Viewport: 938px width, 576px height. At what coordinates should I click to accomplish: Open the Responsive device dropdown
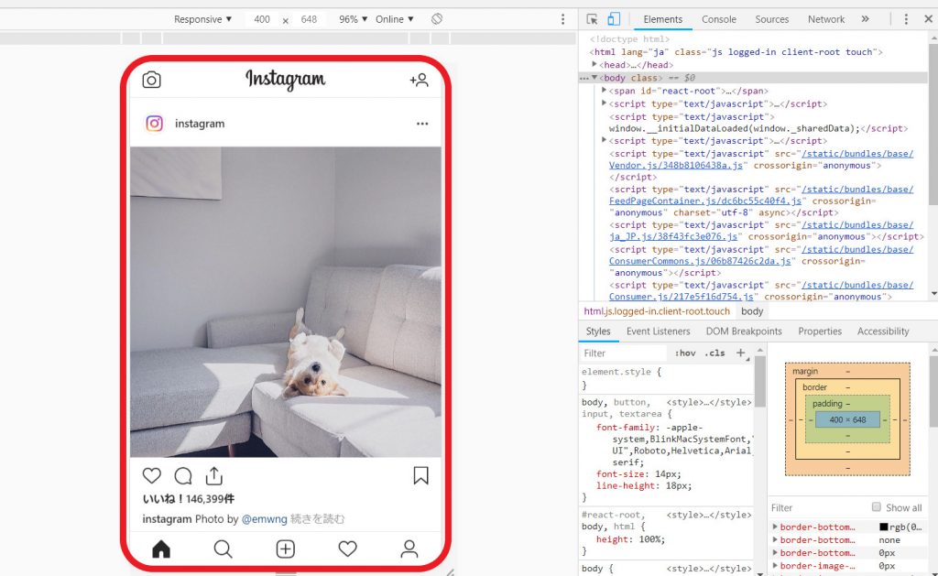(202, 19)
